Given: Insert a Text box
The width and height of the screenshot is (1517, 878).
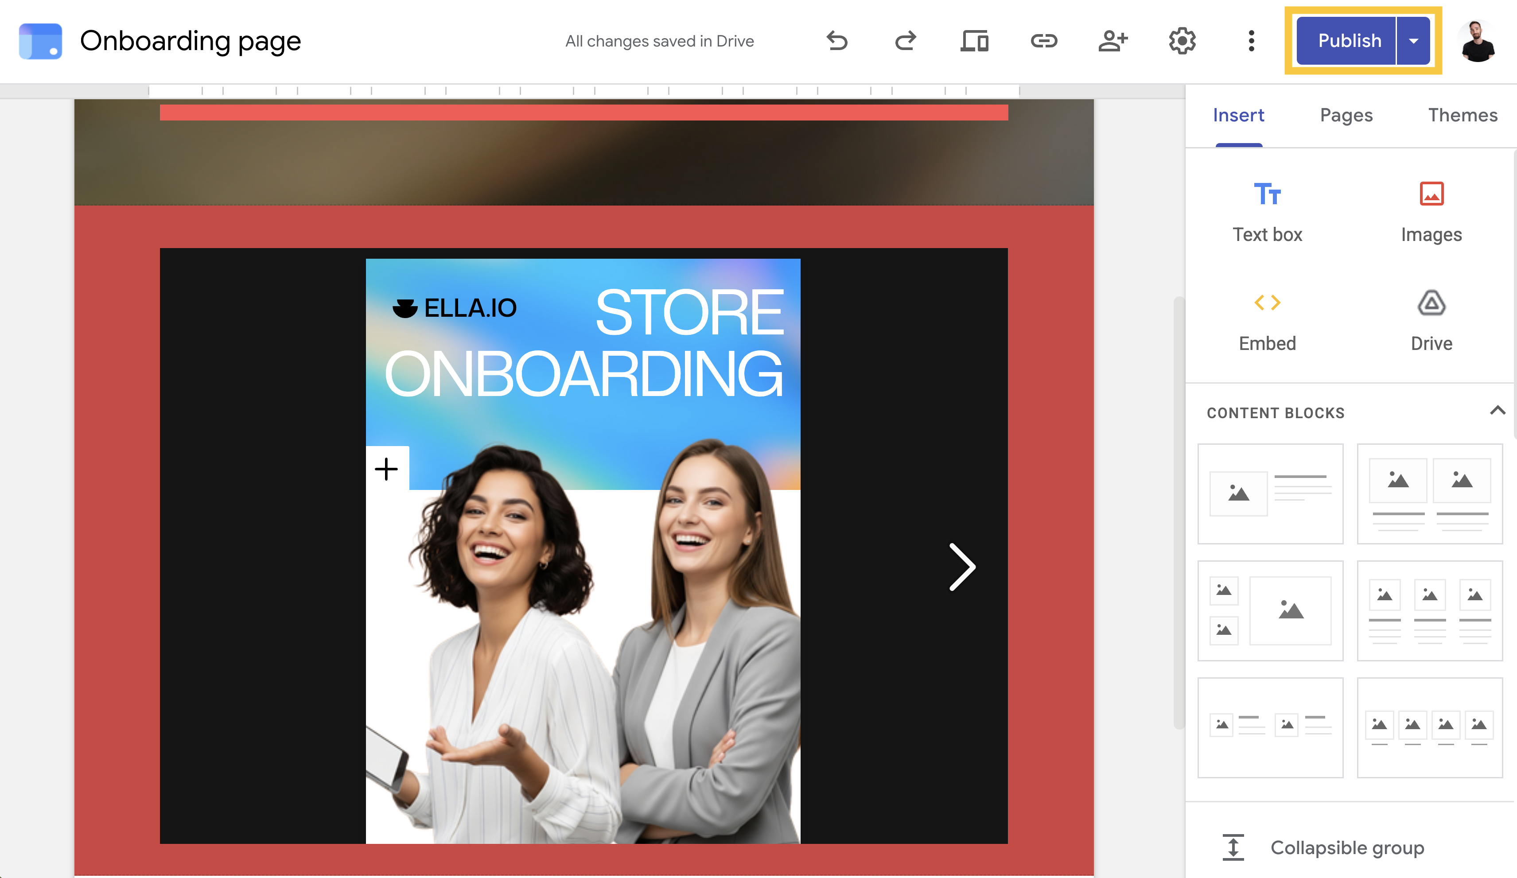Looking at the screenshot, I should tap(1267, 213).
